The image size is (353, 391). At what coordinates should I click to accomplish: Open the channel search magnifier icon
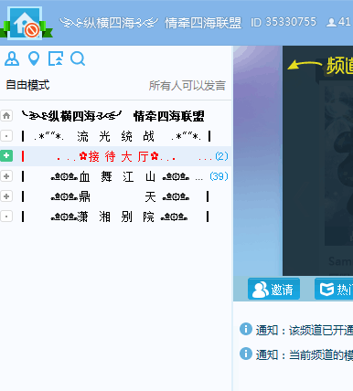78,58
